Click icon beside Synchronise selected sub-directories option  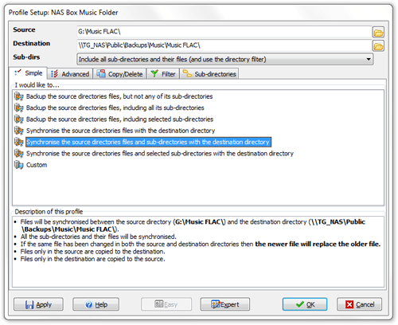[19, 154]
